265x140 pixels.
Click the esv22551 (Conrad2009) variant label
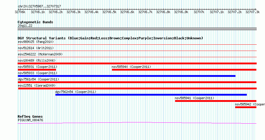click(37, 85)
